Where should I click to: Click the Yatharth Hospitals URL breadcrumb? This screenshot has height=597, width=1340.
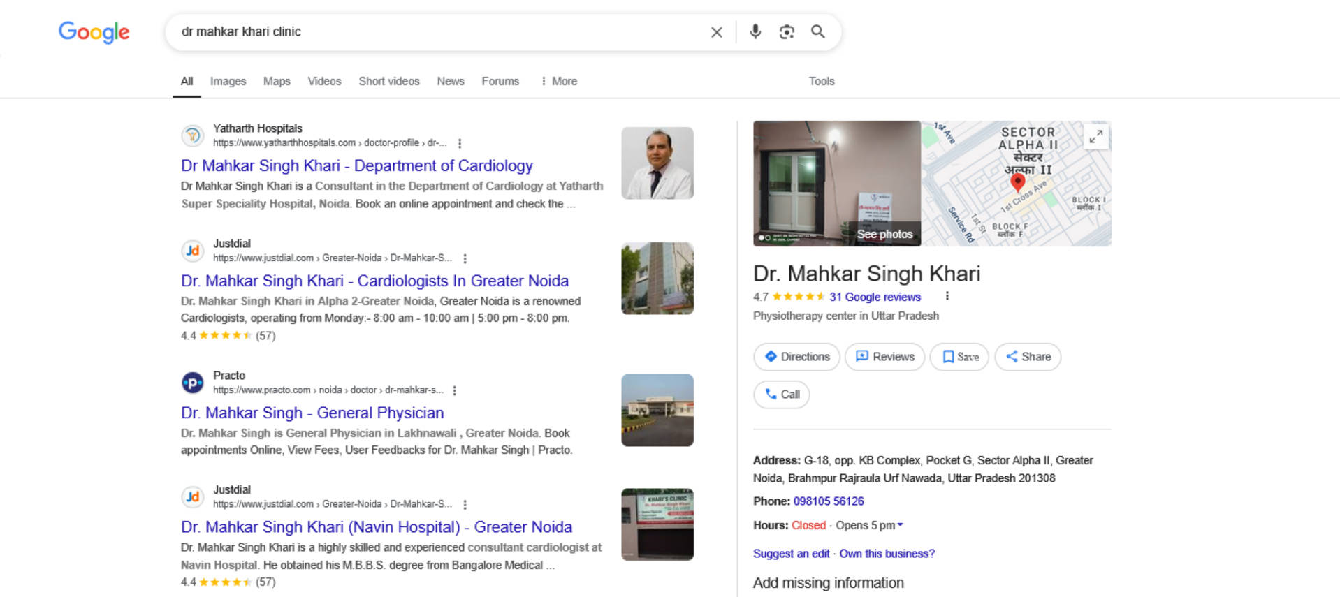tap(330, 143)
